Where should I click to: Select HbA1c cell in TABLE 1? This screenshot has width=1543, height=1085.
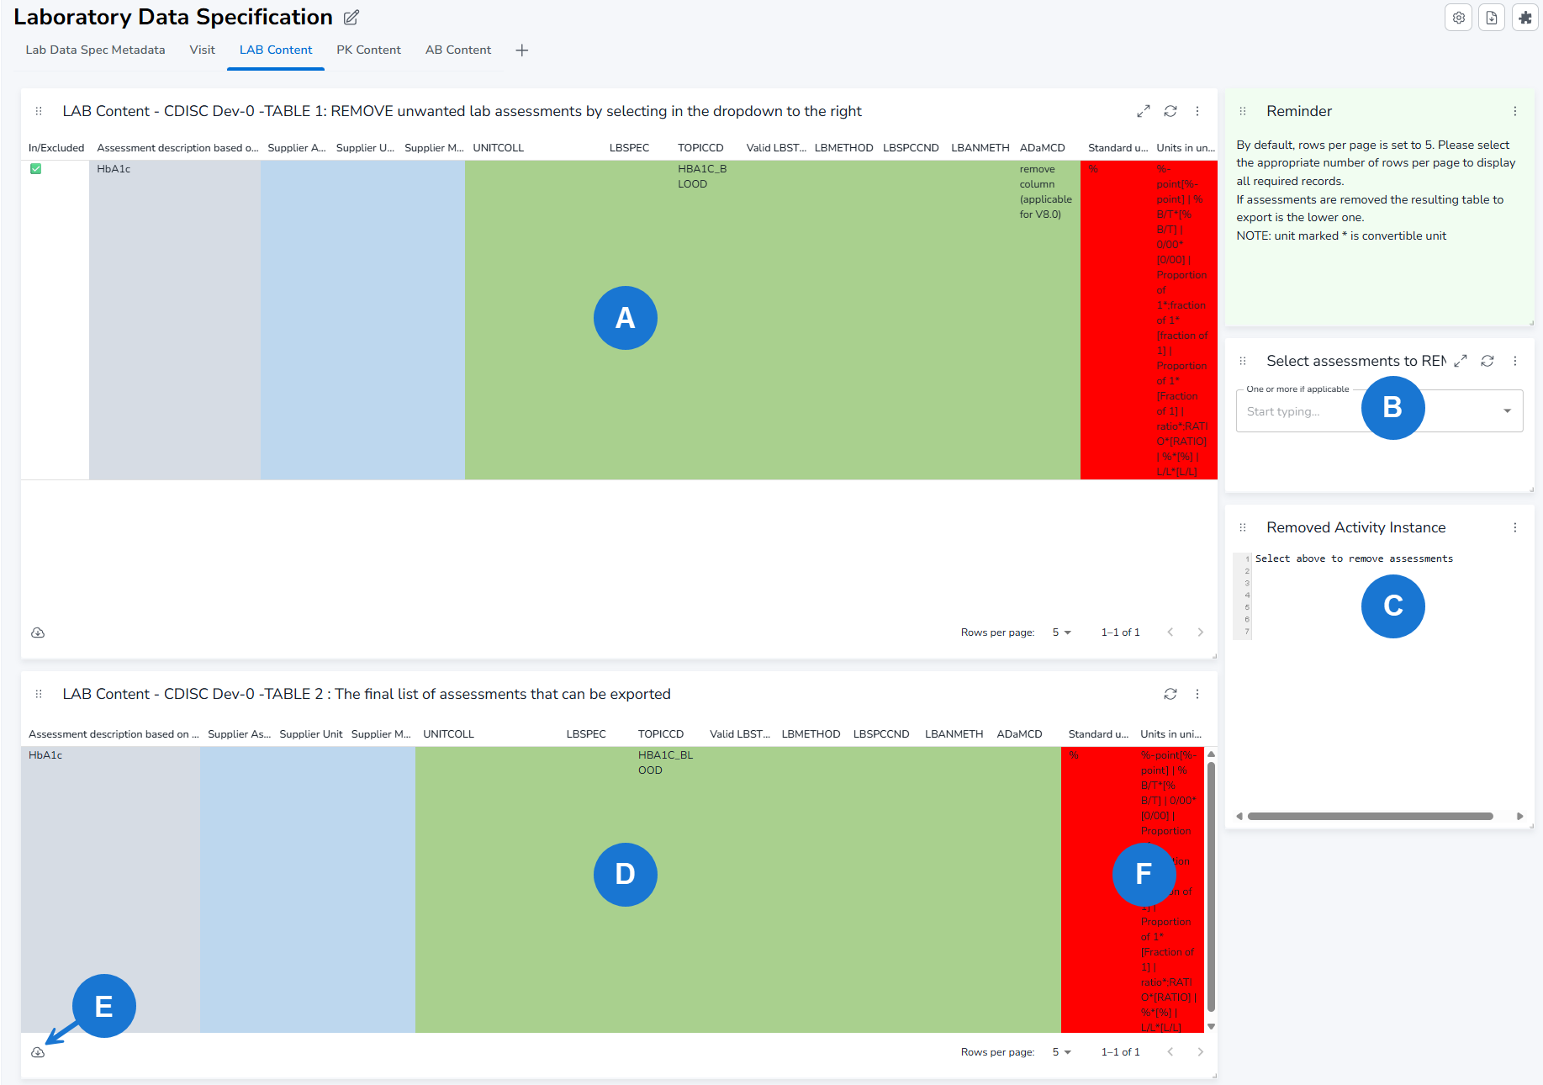pos(174,320)
